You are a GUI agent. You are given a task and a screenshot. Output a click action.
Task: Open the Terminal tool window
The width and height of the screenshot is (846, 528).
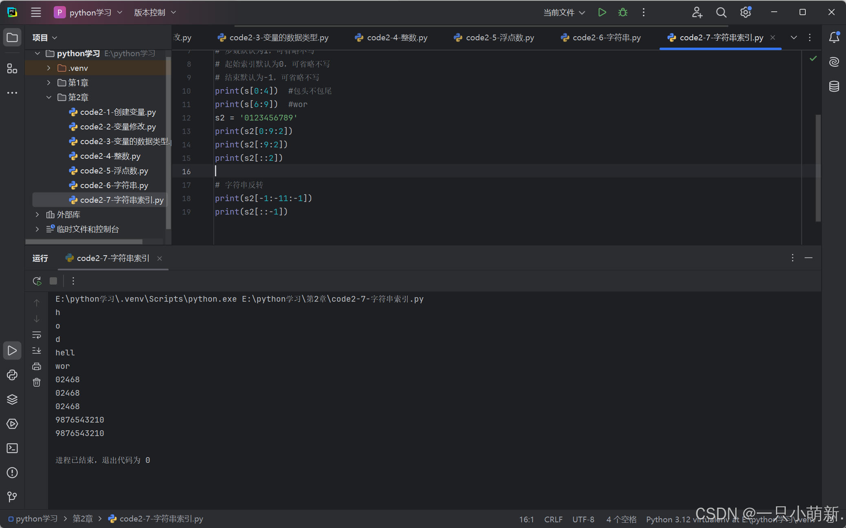pyautogui.click(x=12, y=448)
